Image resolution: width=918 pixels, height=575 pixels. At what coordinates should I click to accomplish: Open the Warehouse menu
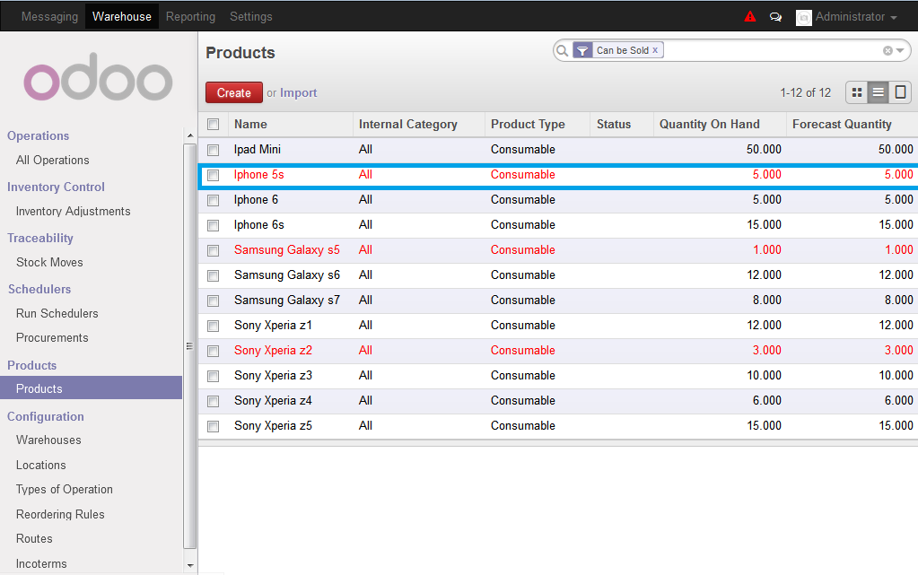click(122, 16)
